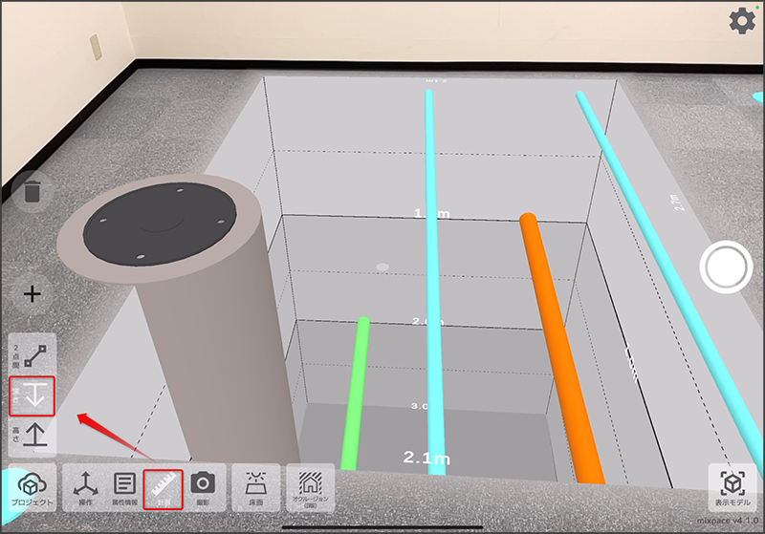Select the 高さ height measure tool

33,436
